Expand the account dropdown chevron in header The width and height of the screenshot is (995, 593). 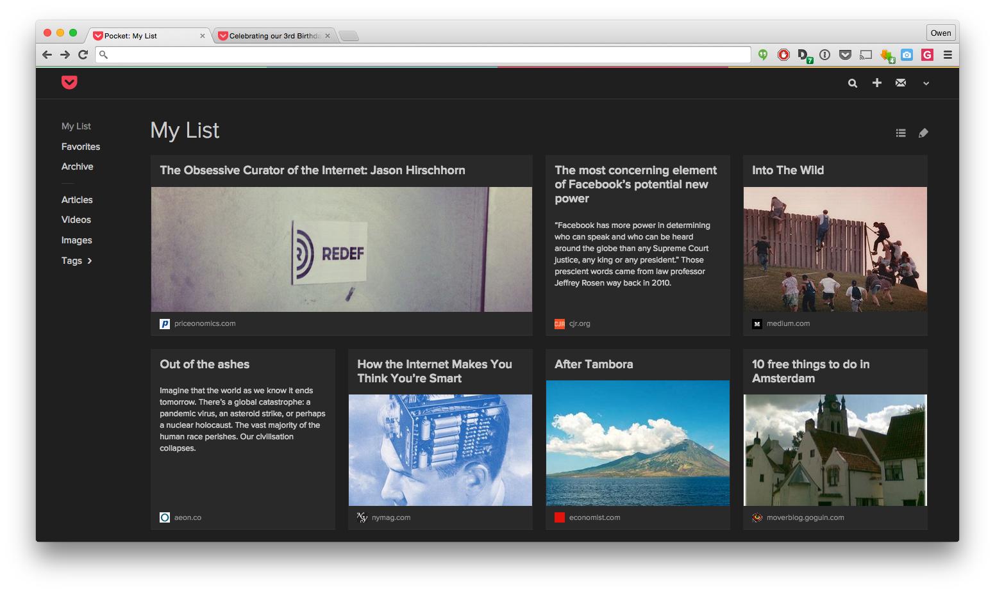(926, 83)
